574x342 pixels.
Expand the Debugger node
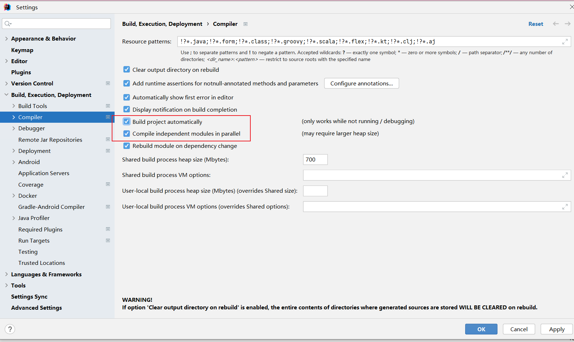[14, 128]
